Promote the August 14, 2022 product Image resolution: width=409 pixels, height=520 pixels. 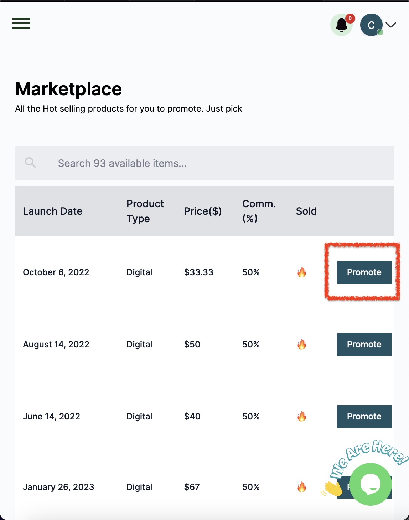[364, 345]
